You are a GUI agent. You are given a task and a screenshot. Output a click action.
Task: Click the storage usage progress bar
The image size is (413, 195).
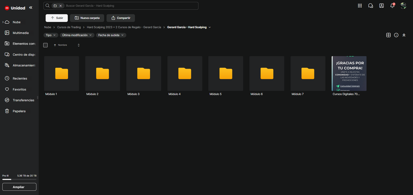pos(19,180)
